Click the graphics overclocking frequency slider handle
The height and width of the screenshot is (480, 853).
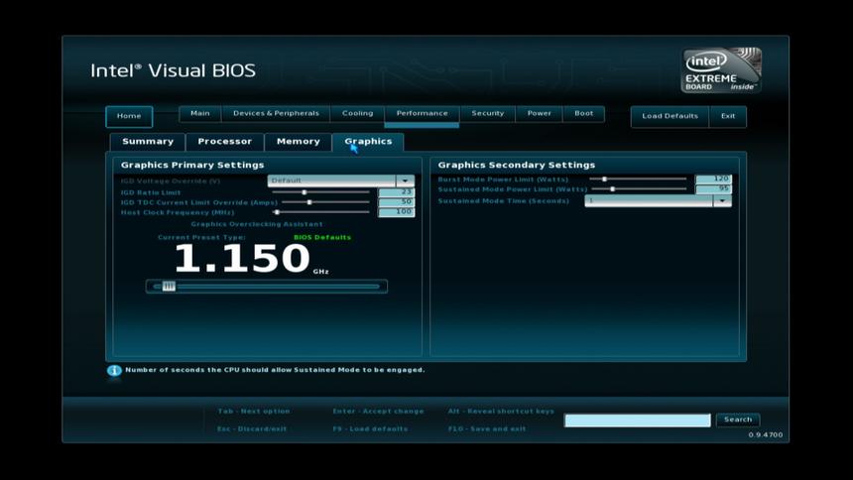click(169, 287)
